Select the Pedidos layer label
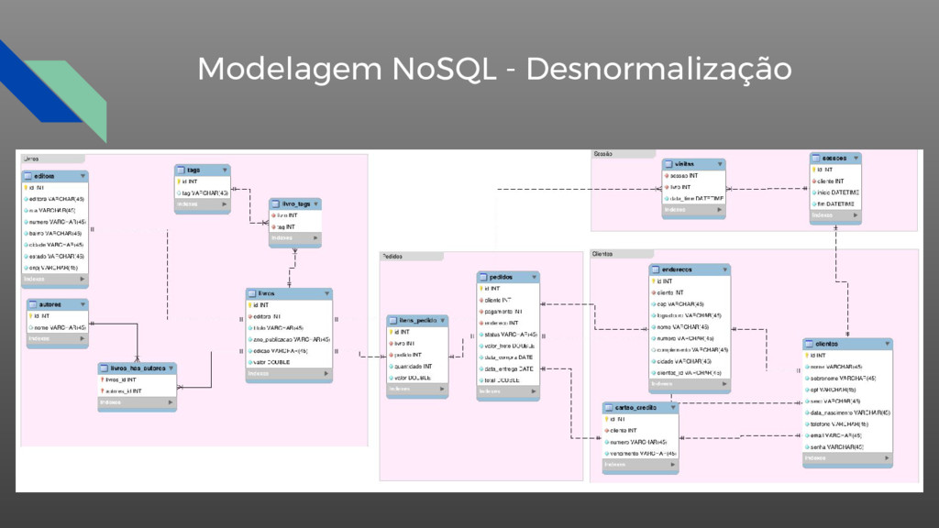 click(392, 257)
